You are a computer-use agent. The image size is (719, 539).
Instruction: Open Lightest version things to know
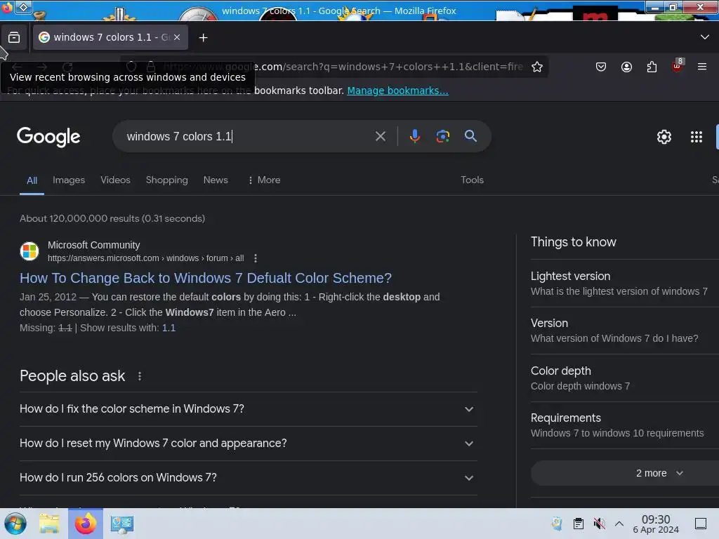pyautogui.click(x=624, y=284)
